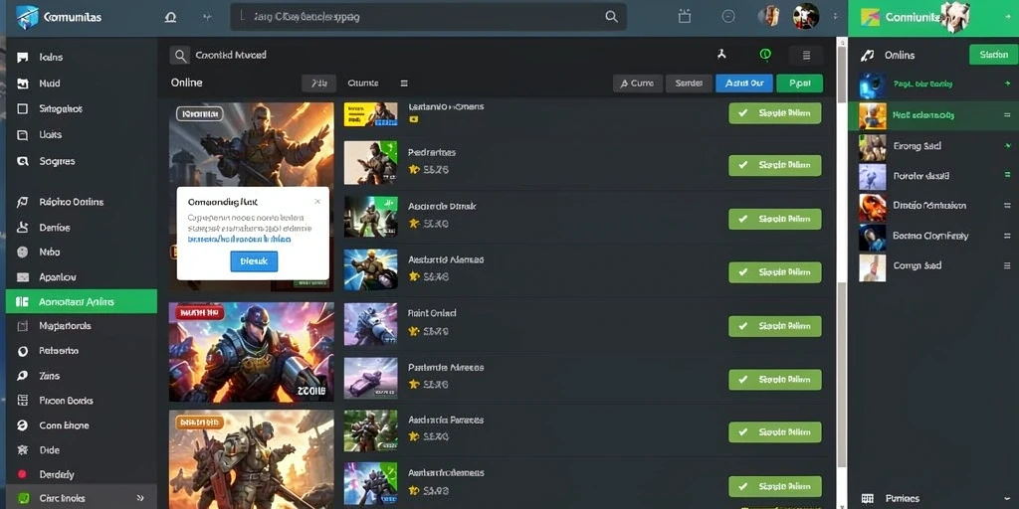The width and height of the screenshot is (1019, 509).
Task: Click the grid icon beside Prcen Bords
Action: 23,401
